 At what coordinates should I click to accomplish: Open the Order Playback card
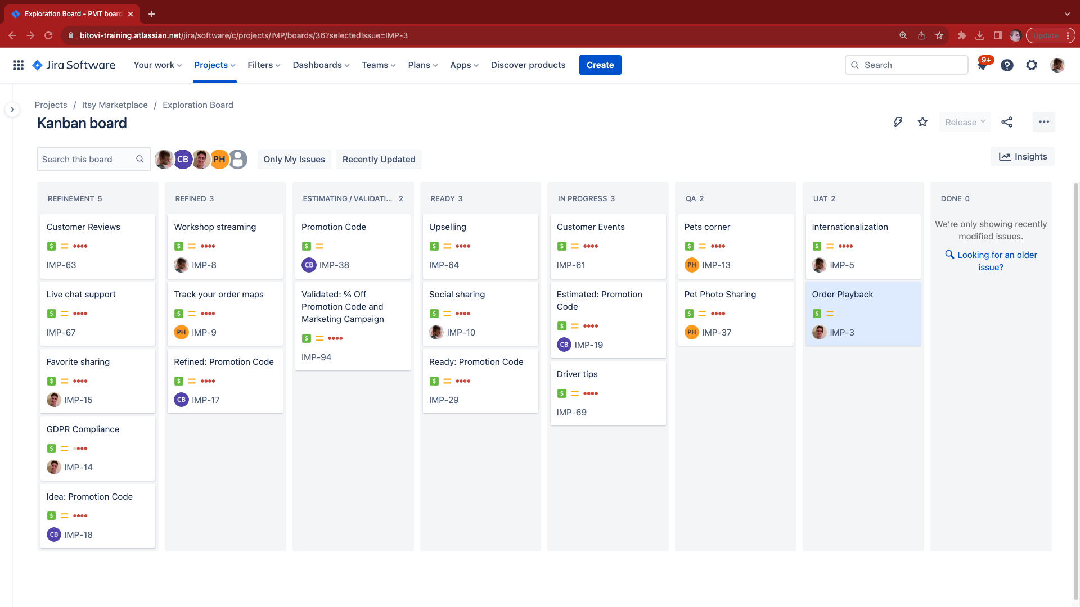point(863,314)
